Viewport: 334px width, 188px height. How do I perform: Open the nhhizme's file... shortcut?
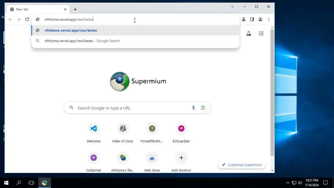[123, 162]
